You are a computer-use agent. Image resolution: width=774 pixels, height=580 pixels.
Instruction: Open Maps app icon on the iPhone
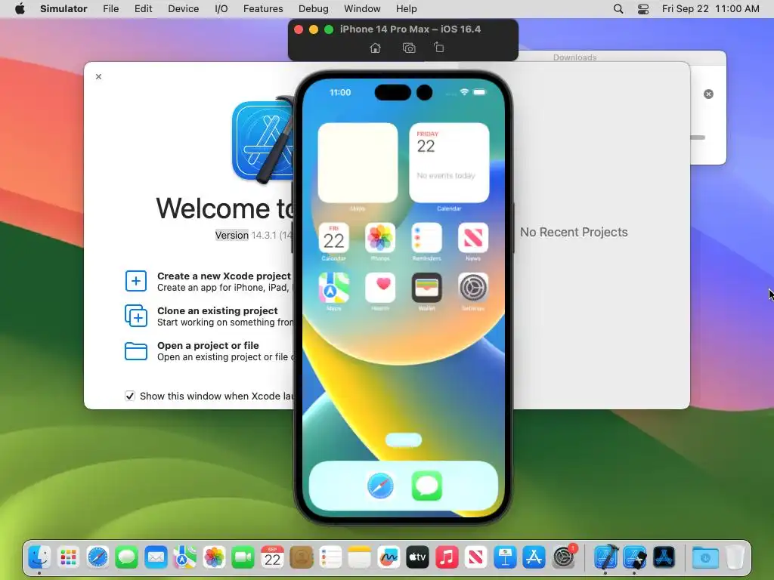pyautogui.click(x=333, y=288)
